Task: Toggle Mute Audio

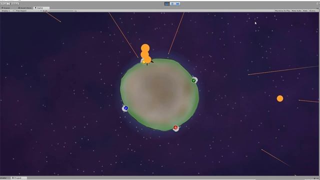Action: (296, 10)
